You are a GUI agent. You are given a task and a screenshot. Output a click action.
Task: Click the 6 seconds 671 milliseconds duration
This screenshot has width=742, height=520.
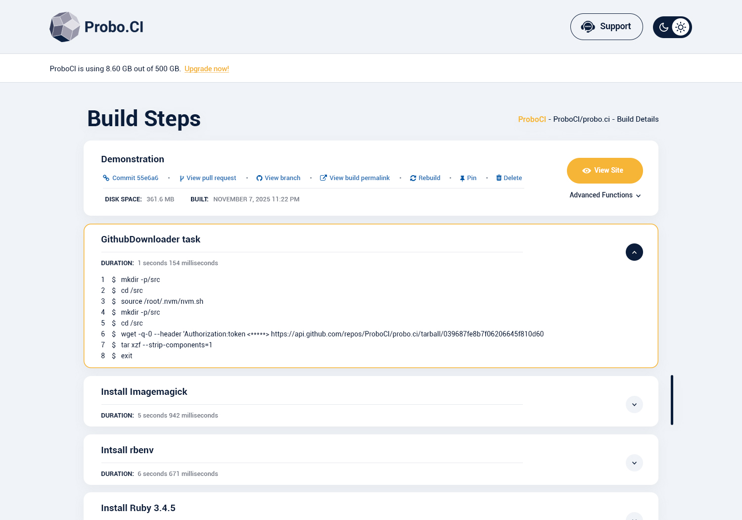click(x=178, y=474)
